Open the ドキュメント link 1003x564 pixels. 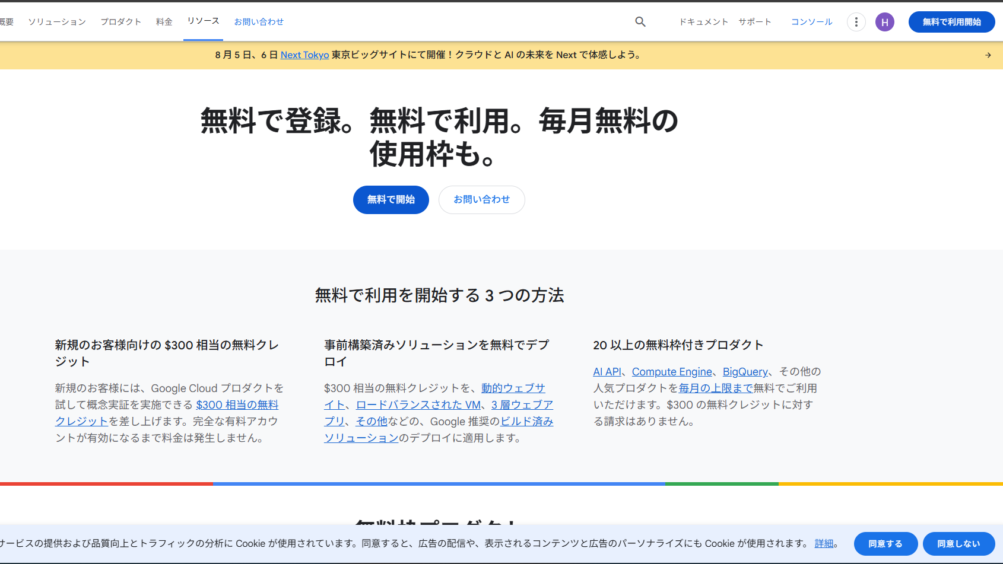[704, 22]
